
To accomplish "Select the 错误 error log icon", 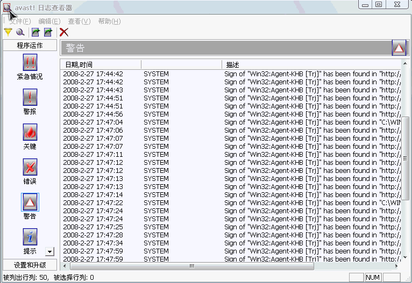I will (x=30, y=167).
